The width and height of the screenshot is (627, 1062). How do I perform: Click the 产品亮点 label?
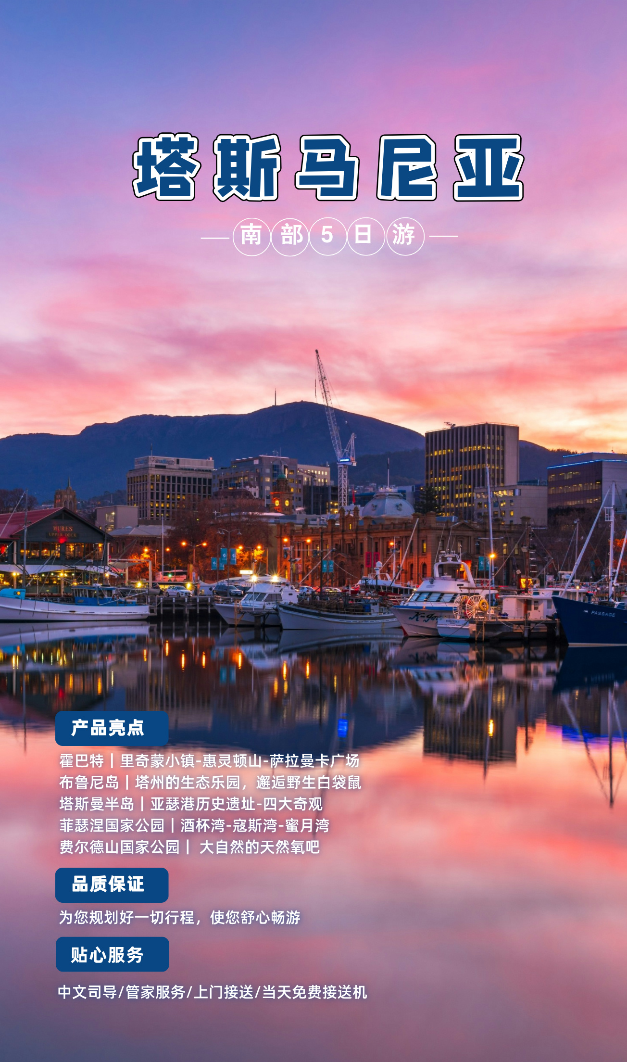112,728
